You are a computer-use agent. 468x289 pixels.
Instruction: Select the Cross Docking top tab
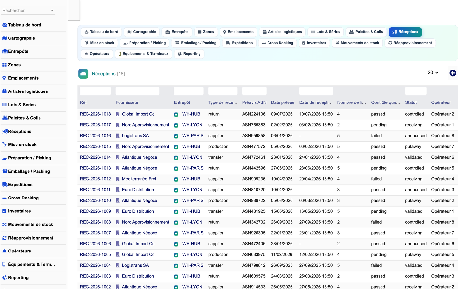tap(278, 43)
